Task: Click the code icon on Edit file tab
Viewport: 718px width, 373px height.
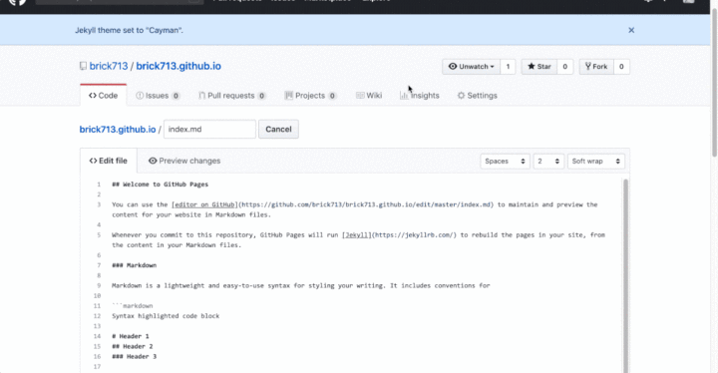Action: pos(93,161)
